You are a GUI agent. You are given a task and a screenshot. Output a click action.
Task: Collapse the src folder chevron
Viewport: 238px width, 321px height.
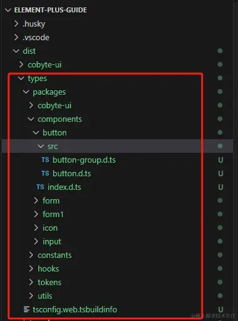(41, 146)
